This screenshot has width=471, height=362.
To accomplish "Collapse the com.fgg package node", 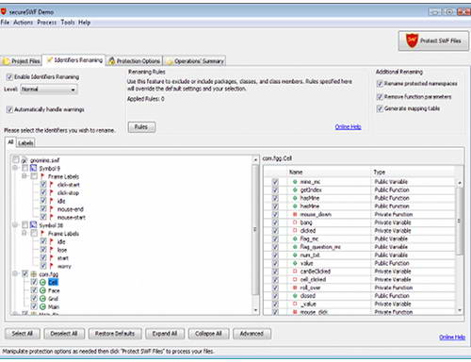I will click(x=15, y=274).
